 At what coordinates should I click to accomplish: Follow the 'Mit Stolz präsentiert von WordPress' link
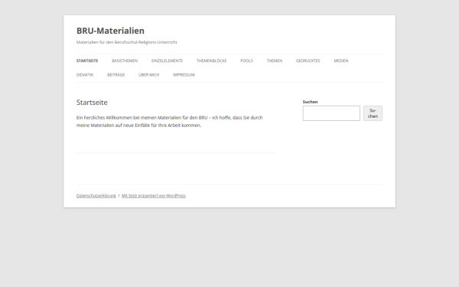(154, 196)
